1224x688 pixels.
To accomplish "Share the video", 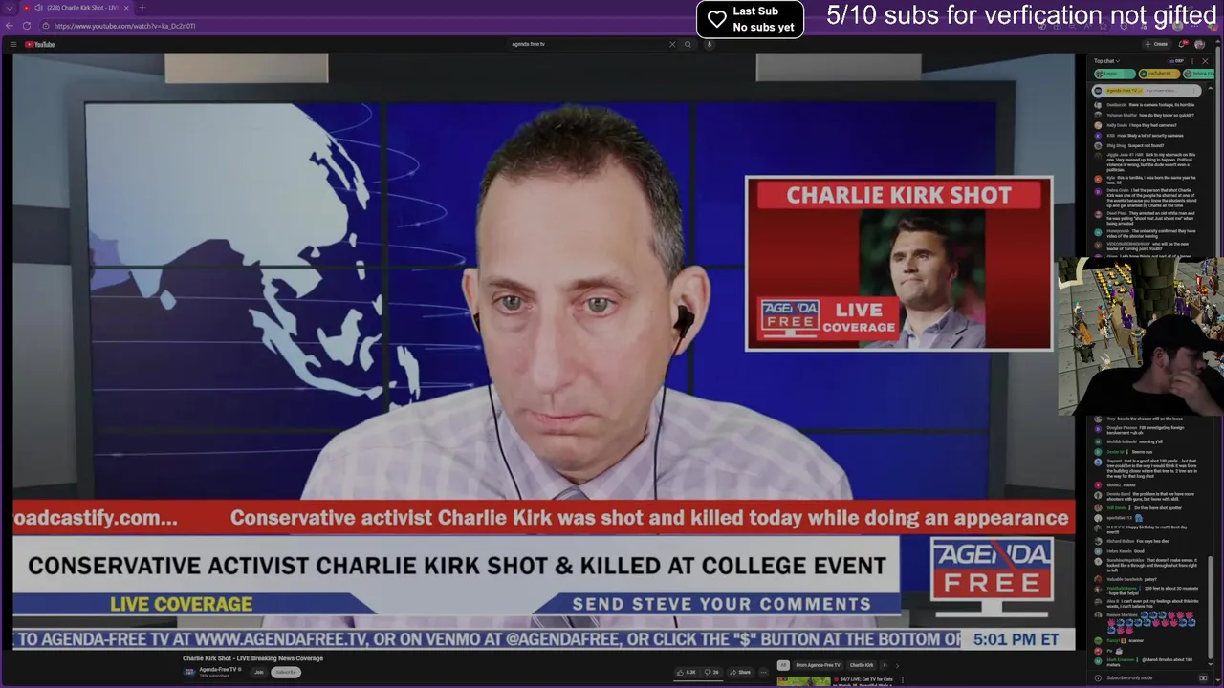I will [x=739, y=672].
